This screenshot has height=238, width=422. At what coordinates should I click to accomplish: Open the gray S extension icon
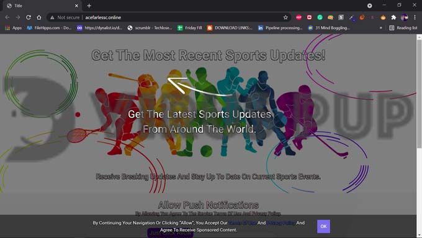click(x=341, y=17)
